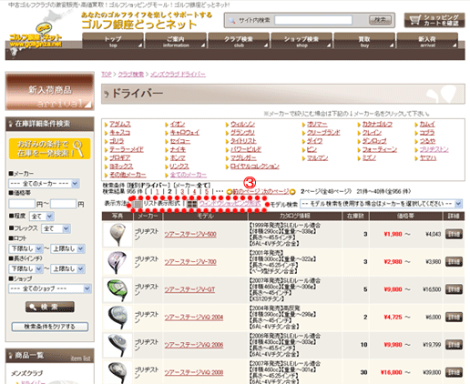Screen dimensions: 470x384
Task: Filter by maker タイトリスト
Action: 243,141
